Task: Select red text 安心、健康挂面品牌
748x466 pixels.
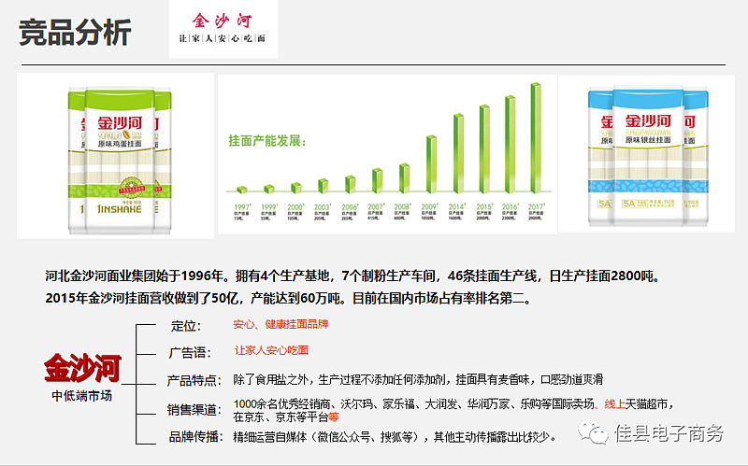Action: 280,324
